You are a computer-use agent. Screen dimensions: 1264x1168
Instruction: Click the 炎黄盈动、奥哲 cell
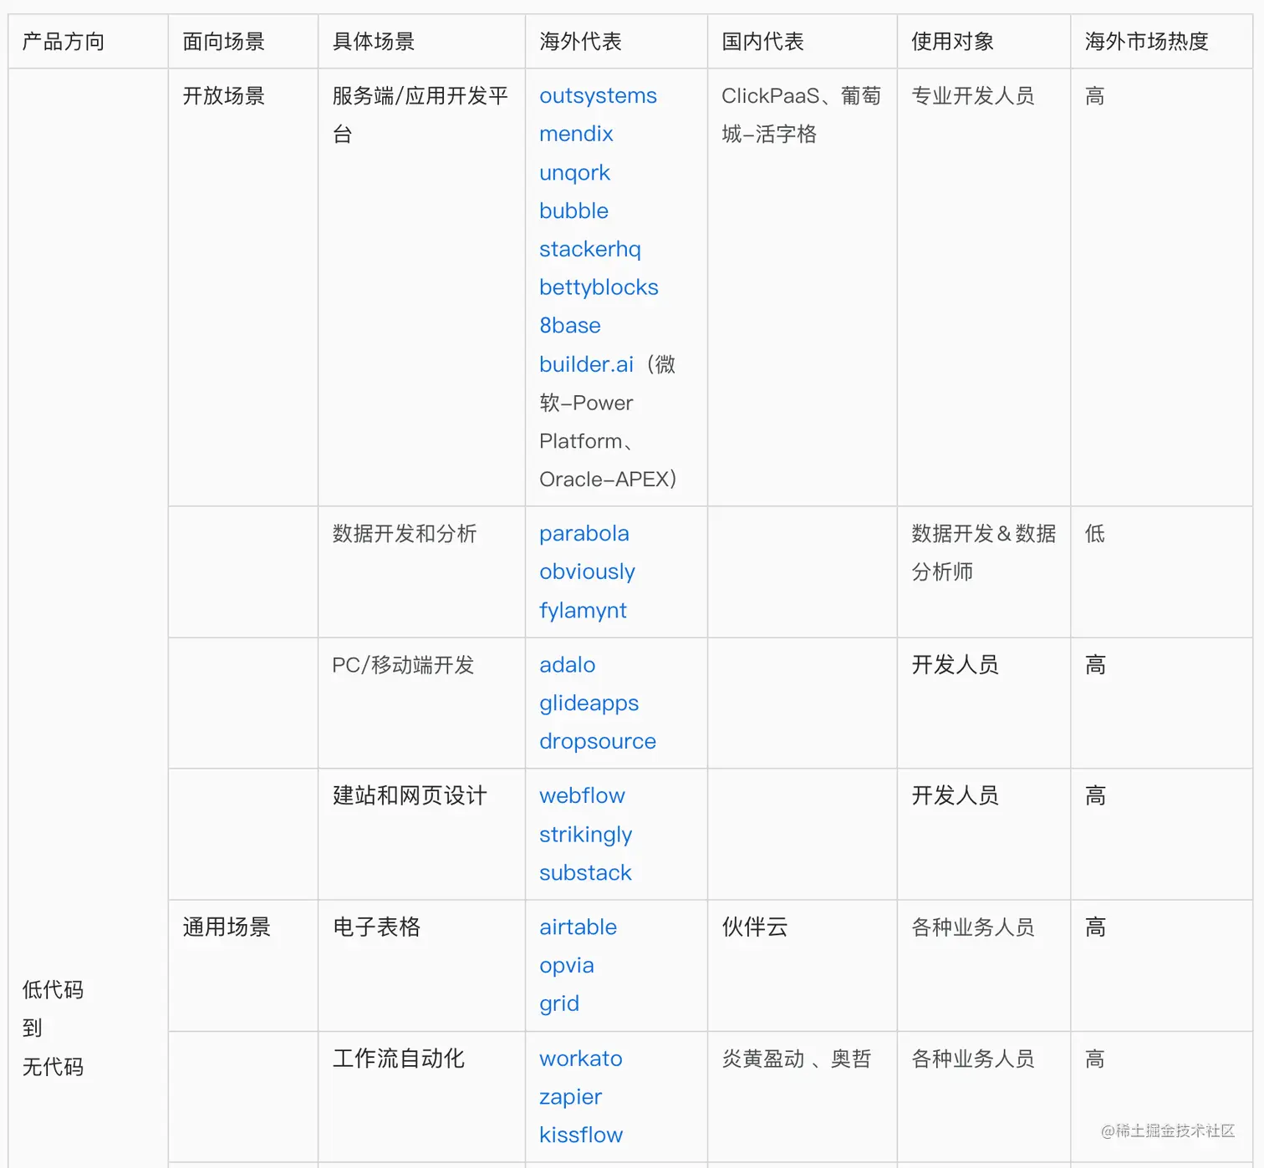803,1097
